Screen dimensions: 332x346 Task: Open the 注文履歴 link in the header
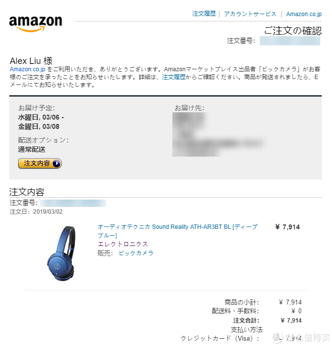pyautogui.click(x=204, y=14)
